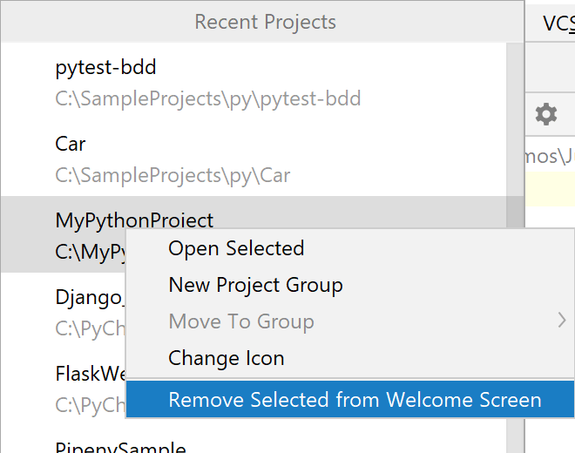Click the settings gear icon
575x453 pixels.
tap(546, 113)
